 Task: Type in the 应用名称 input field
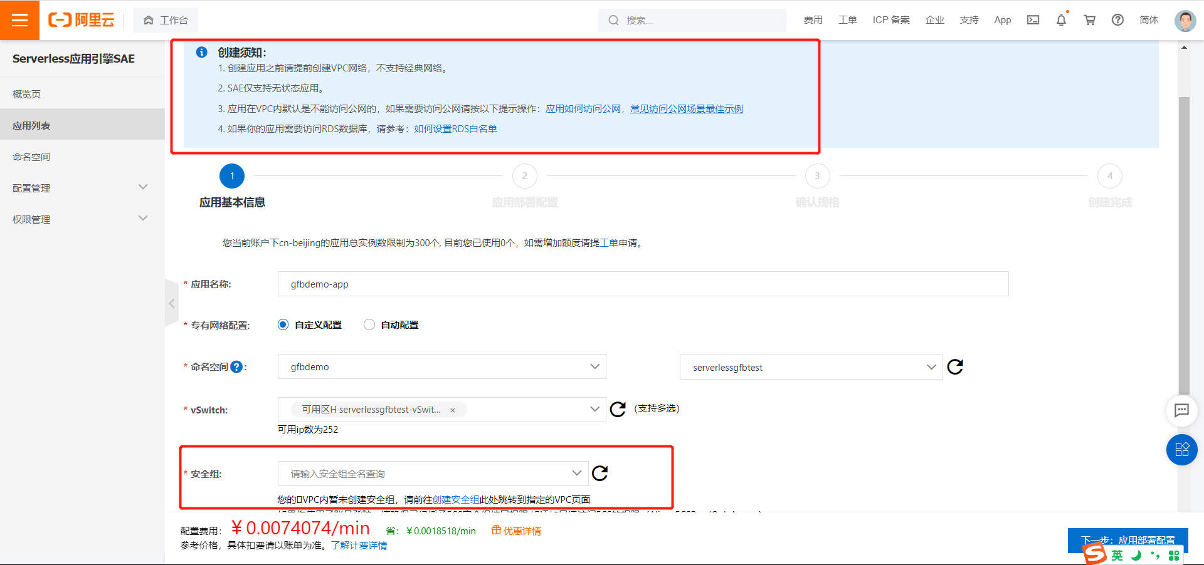642,284
